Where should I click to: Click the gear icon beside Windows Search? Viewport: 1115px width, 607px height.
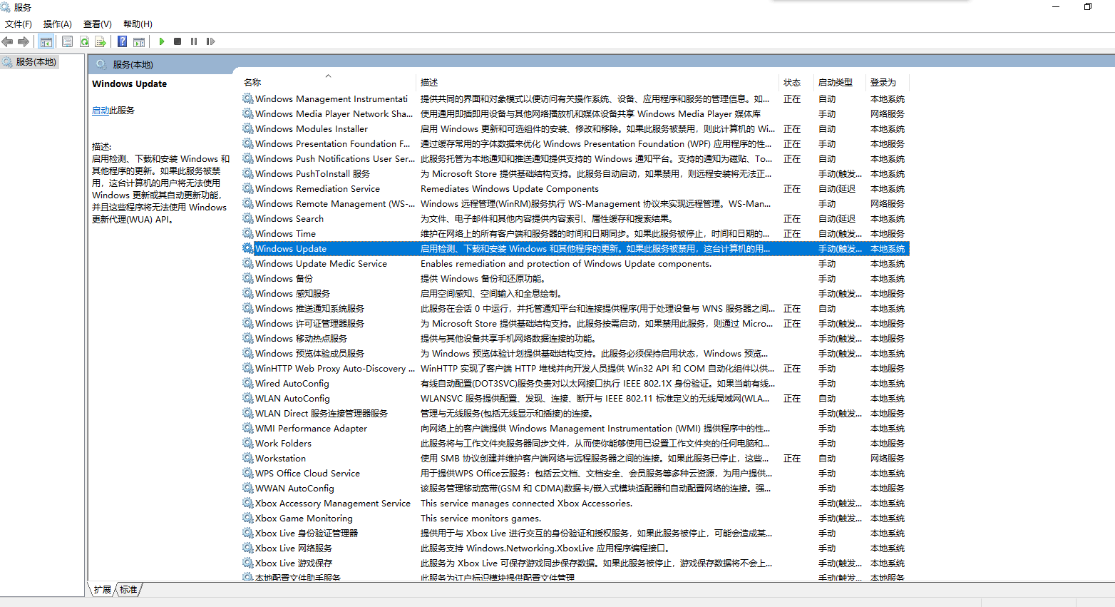point(247,218)
